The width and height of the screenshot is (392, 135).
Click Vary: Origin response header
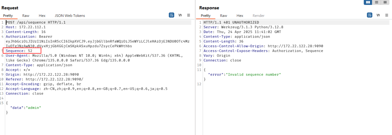click(x=217, y=56)
